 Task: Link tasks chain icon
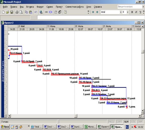tap(46, 12)
